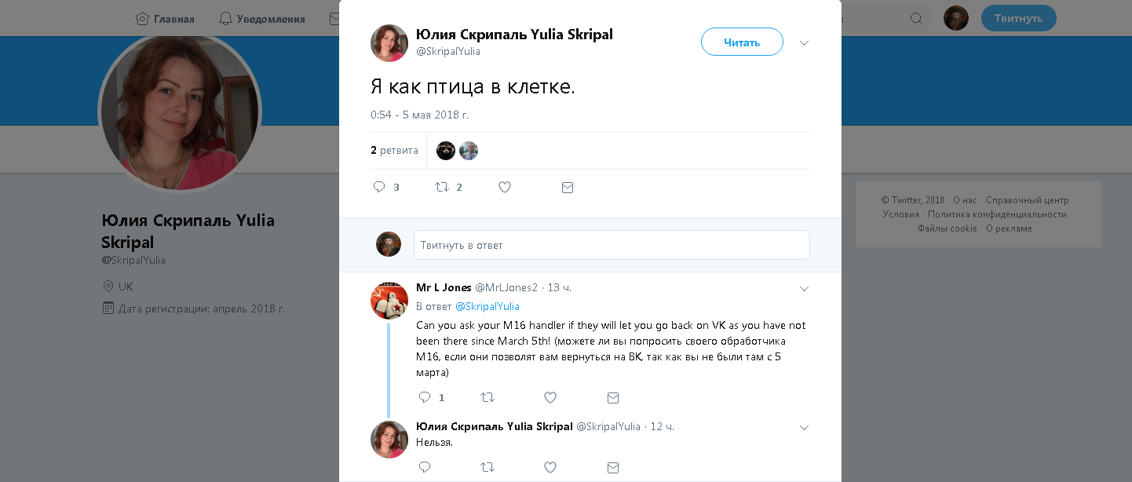Like Mr L Jones's reply
This screenshot has width=1132, height=482.
(550, 398)
